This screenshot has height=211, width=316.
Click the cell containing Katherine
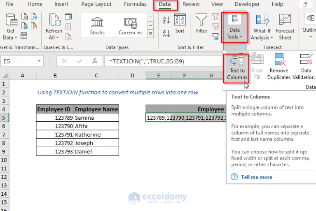[96, 134]
